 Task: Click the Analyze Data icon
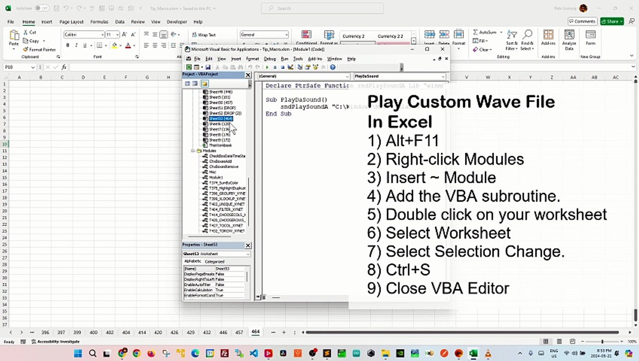(569, 41)
